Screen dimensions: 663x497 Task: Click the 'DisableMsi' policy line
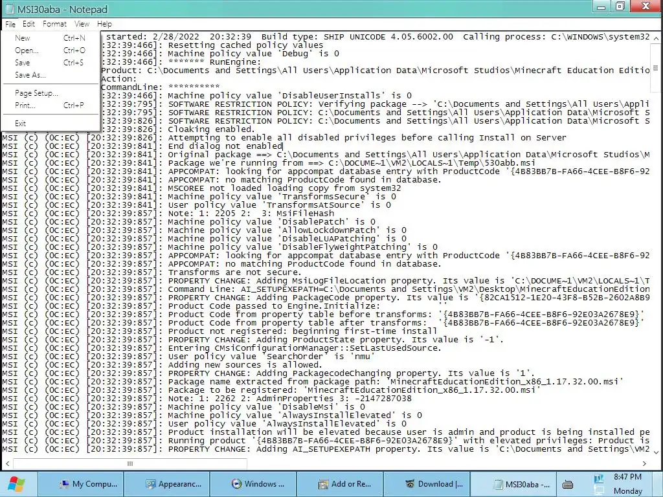(266, 408)
